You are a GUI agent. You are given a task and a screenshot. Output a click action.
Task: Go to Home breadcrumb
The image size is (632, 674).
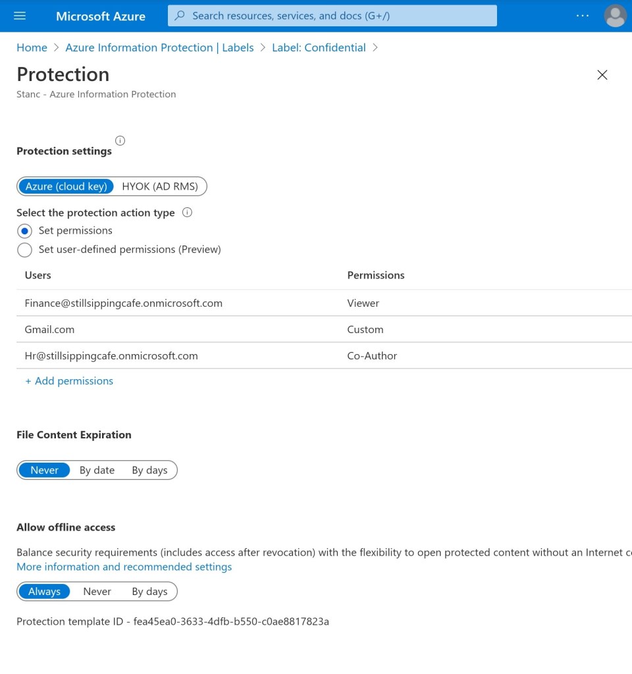point(32,47)
